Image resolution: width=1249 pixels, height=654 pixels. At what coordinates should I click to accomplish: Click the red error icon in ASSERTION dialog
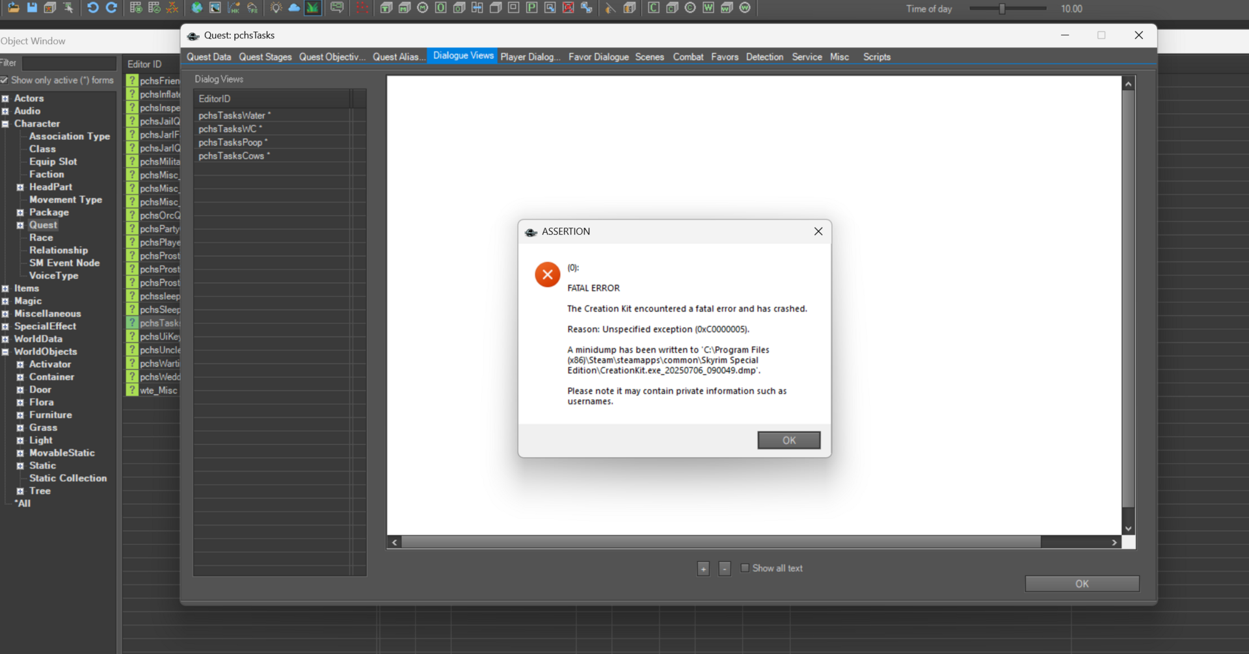pyautogui.click(x=548, y=274)
